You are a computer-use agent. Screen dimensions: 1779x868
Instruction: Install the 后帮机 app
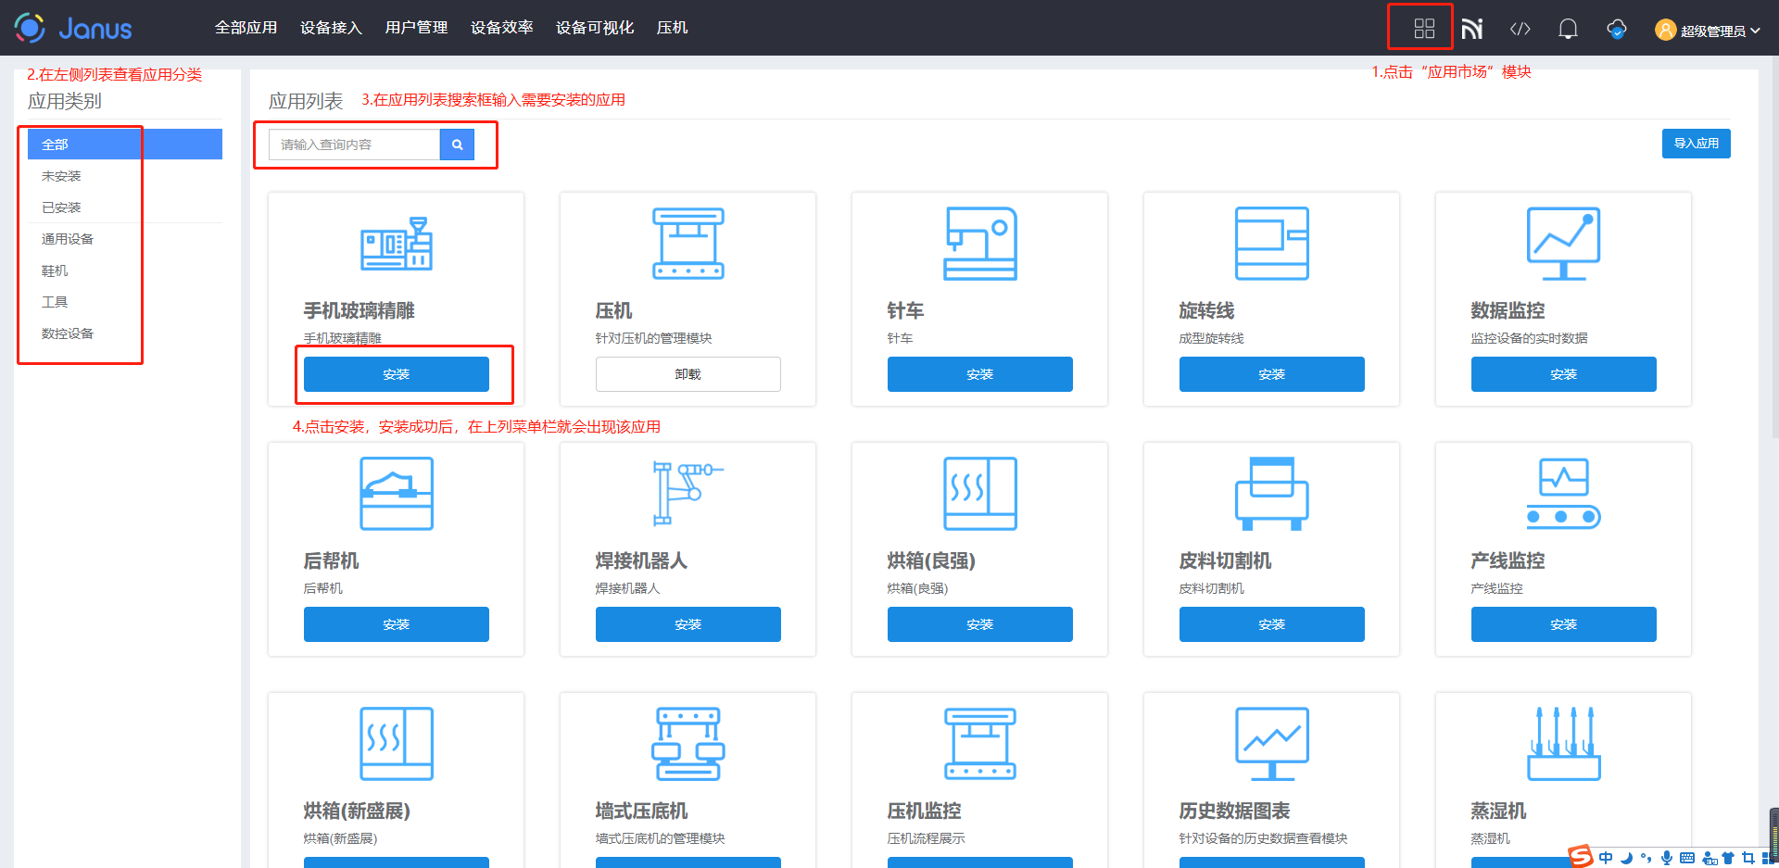coord(397,624)
